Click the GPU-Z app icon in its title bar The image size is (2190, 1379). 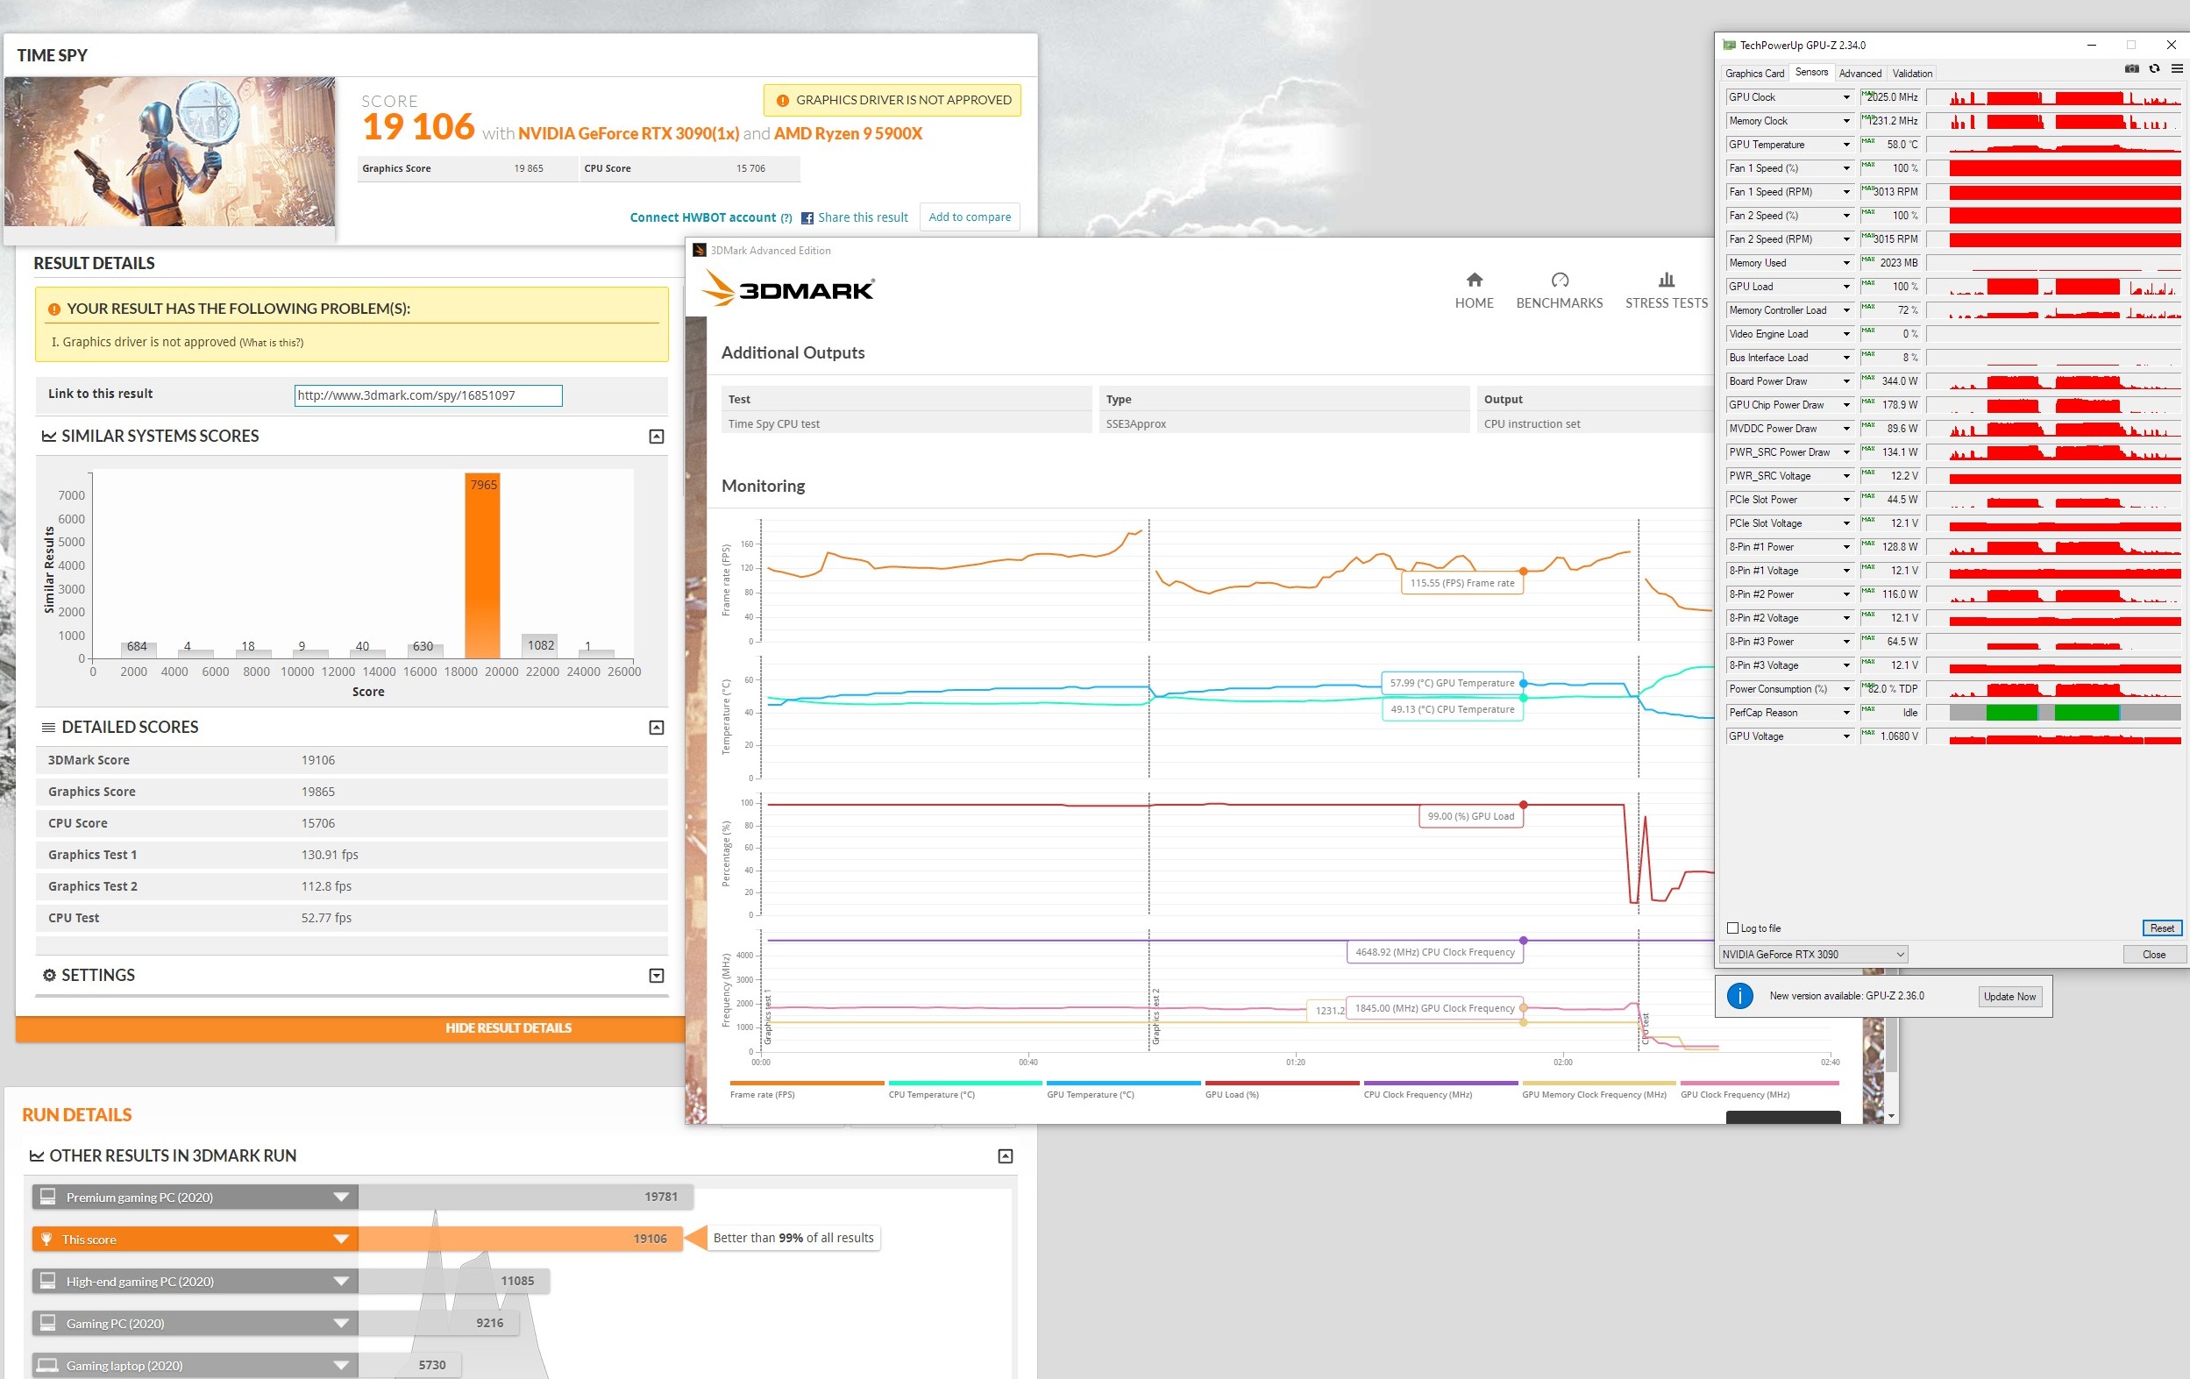pos(1729,45)
